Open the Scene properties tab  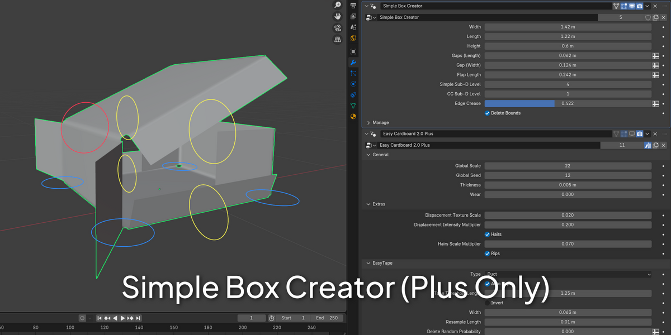[353, 27]
